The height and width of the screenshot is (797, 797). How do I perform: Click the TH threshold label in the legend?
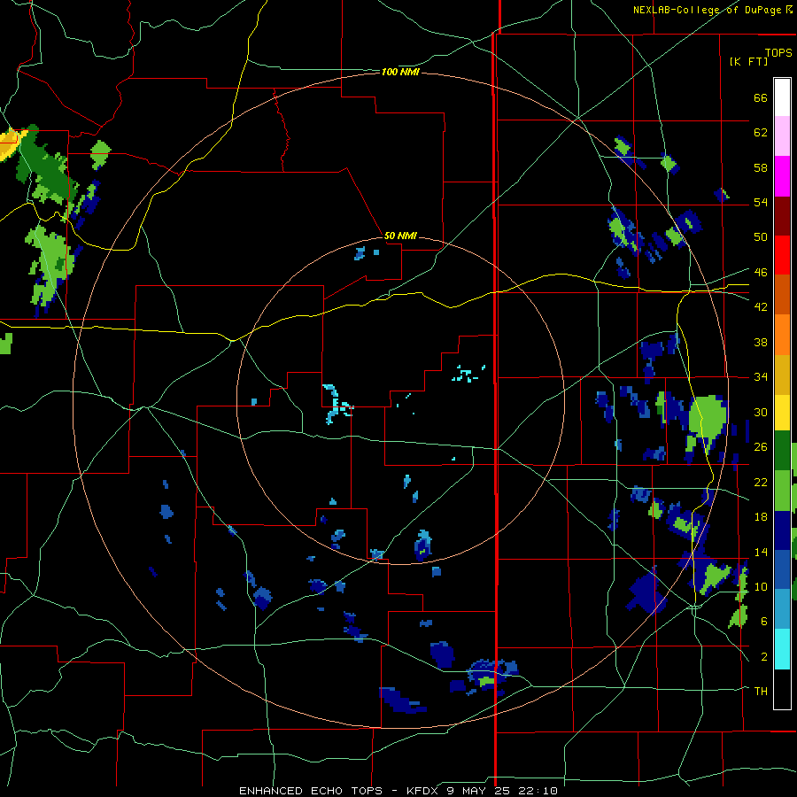click(761, 691)
